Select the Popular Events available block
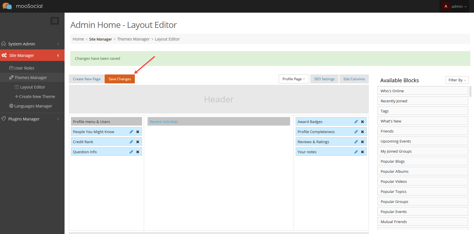The width and height of the screenshot is (474, 234). coord(423,212)
